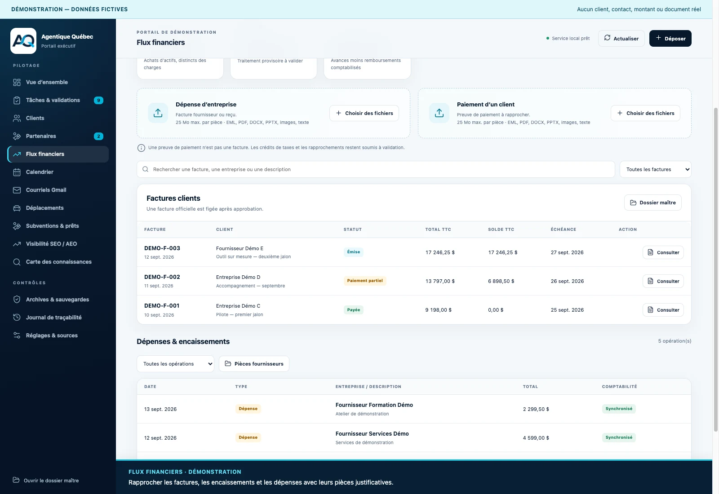
Task: Click the Courriels Gmail envelope icon
Action: [x=17, y=190]
